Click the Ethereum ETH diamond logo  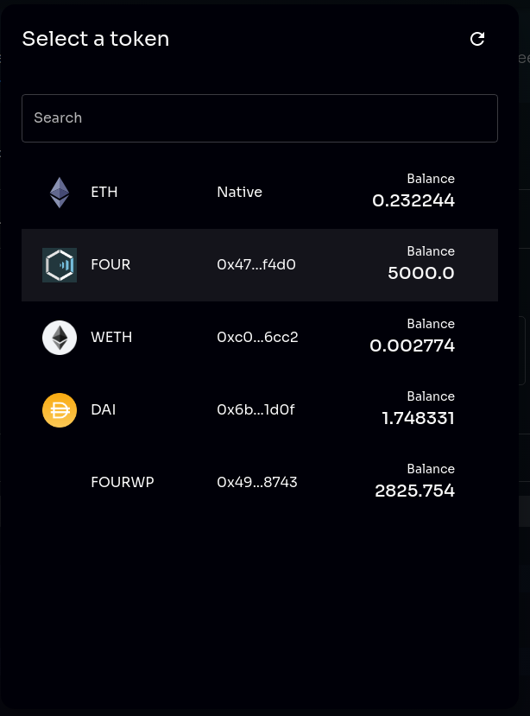point(60,193)
